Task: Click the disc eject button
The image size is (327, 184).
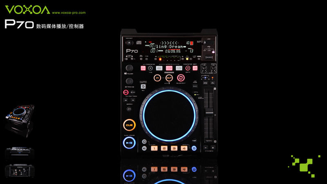Action: (129, 43)
